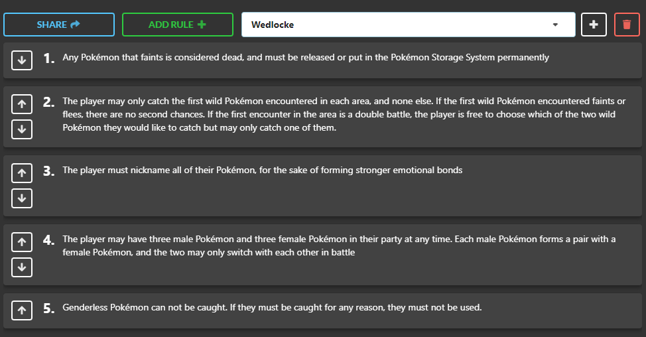
Task: Move rule 2 down with arrow button
Action: (x=22, y=129)
